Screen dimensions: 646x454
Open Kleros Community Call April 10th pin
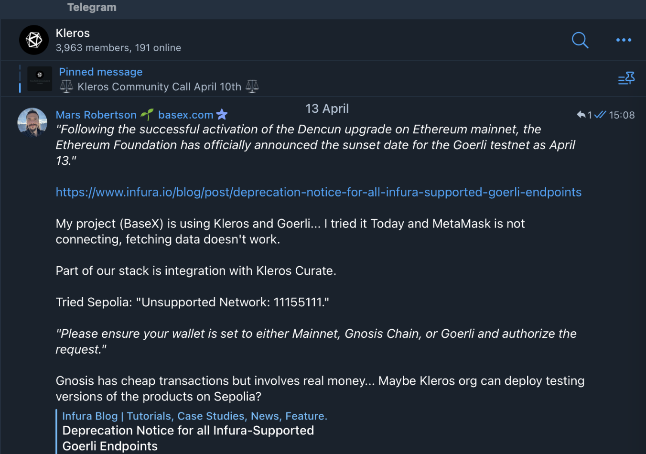pyautogui.click(x=159, y=87)
